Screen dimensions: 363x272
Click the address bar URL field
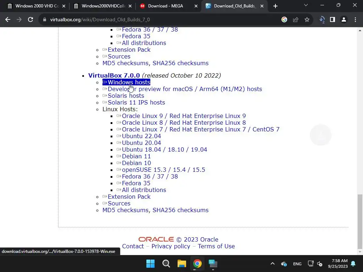[160, 20]
